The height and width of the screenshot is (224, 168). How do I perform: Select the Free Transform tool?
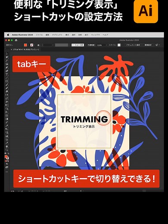tap(7, 105)
